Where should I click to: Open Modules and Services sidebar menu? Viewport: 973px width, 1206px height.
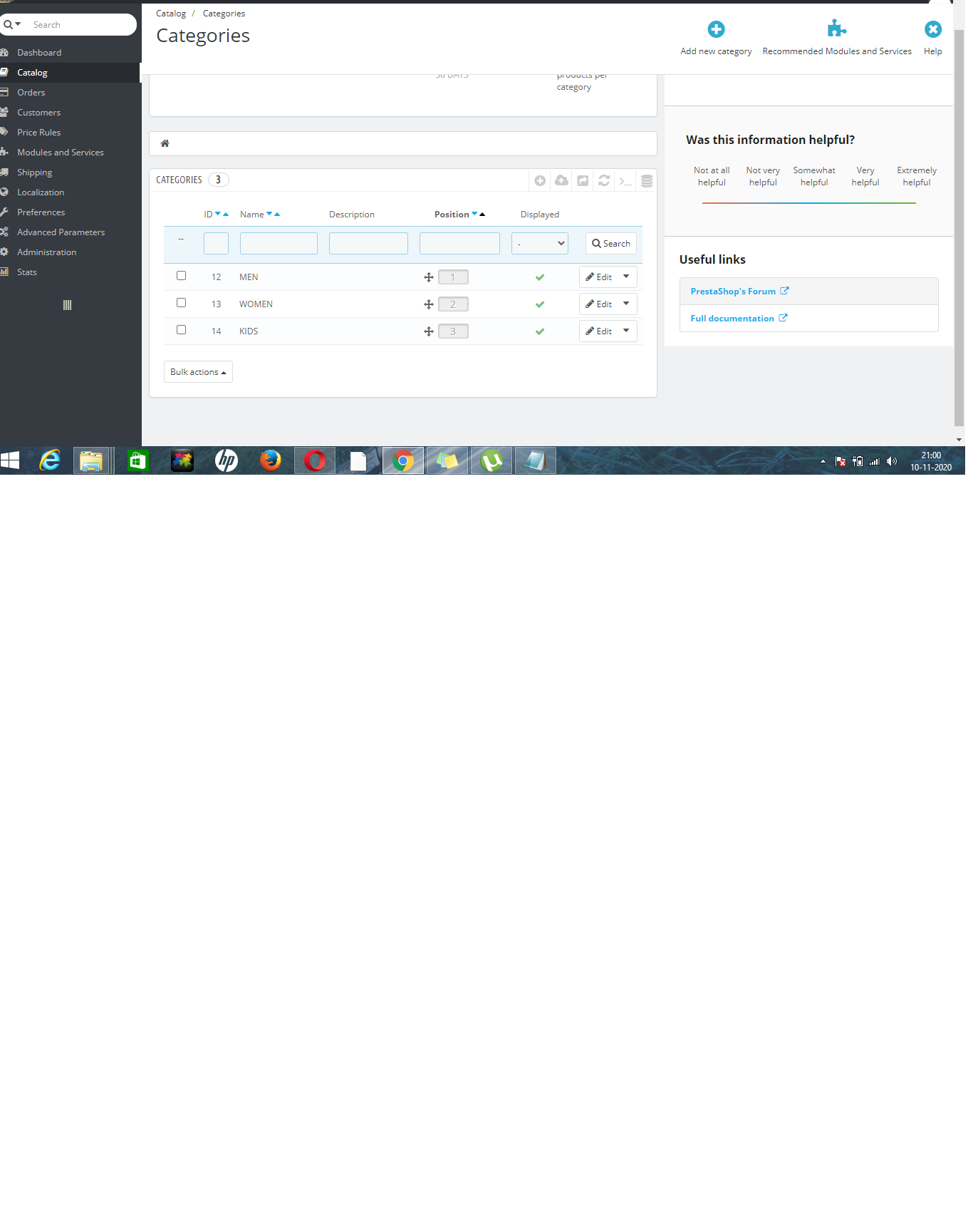click(61, 153)
